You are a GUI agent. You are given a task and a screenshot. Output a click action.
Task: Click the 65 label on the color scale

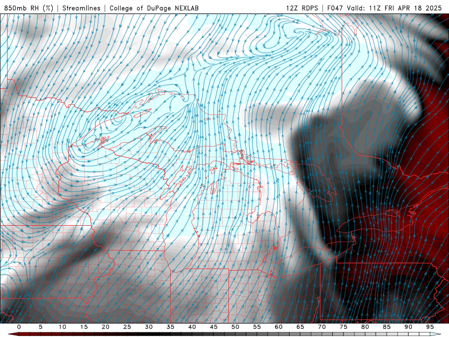[x=300, y=327]
